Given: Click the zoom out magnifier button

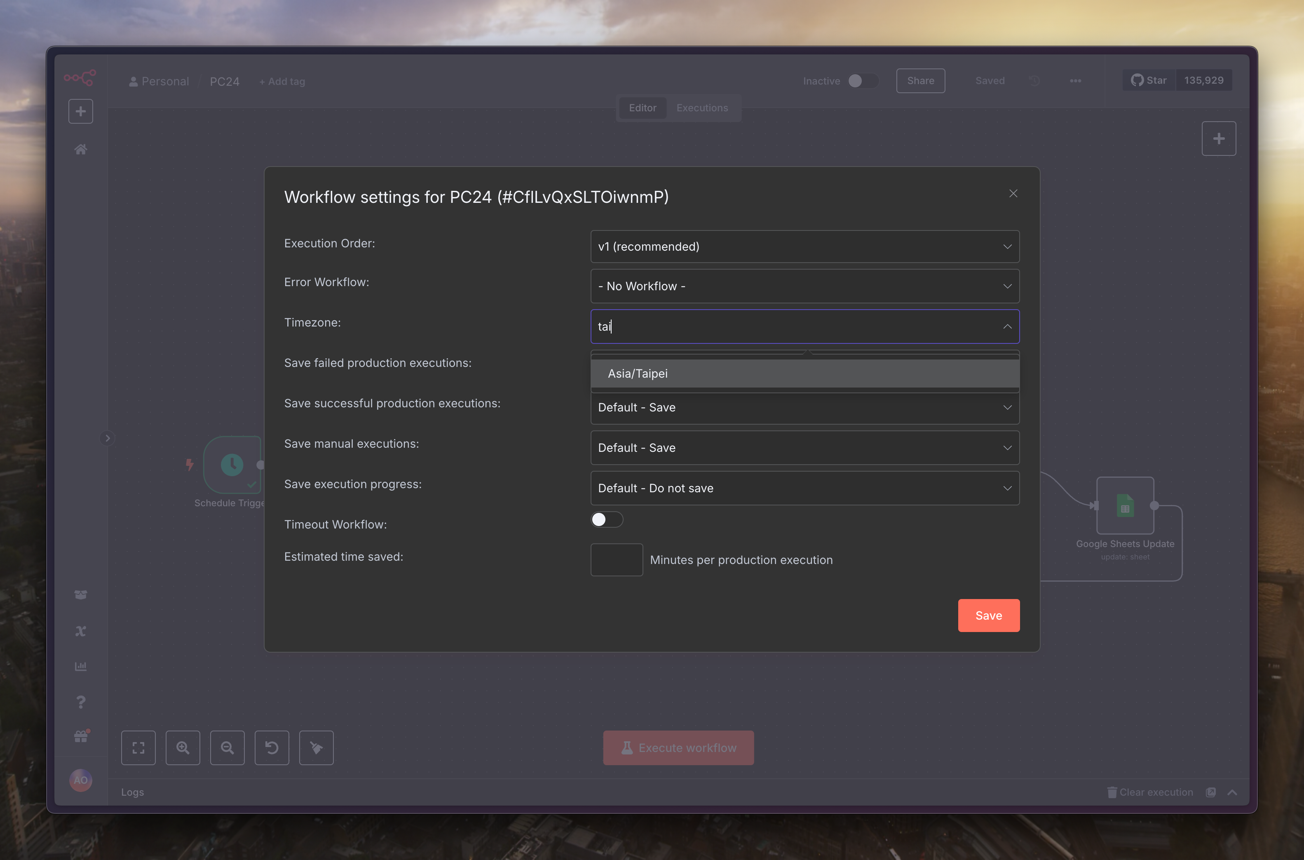Looking at the screenshot, I should pos(227,747).
